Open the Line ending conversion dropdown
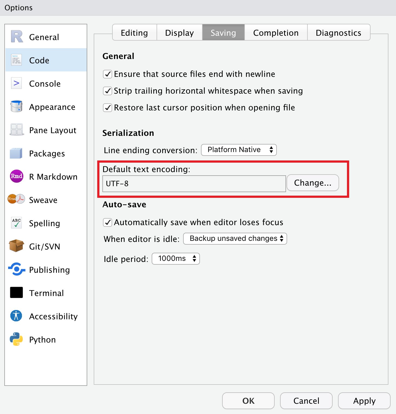The width and height of the screenshot is (396, 414). point(239,150)
